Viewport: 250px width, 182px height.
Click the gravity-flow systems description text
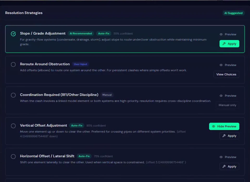113,42
